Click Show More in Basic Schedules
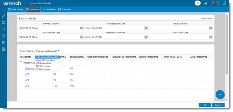The width and height of the screenshot is (233, 112). [x=205, y=19]
